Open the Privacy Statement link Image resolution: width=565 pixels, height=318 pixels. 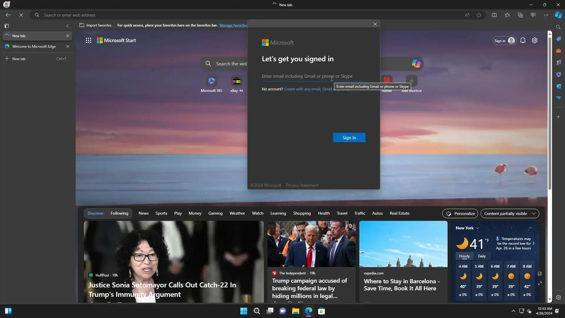[302, 185]
